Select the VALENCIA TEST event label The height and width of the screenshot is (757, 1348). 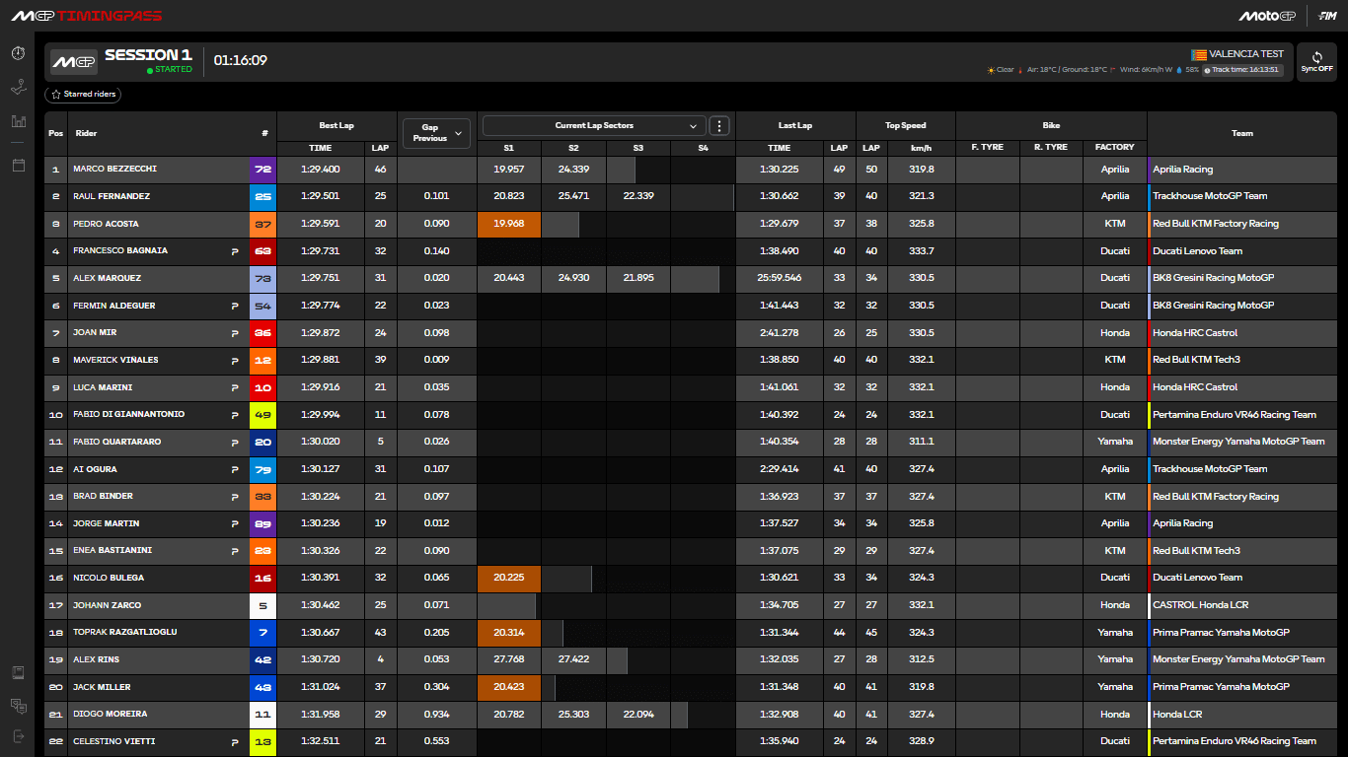tap(1242, 54)
